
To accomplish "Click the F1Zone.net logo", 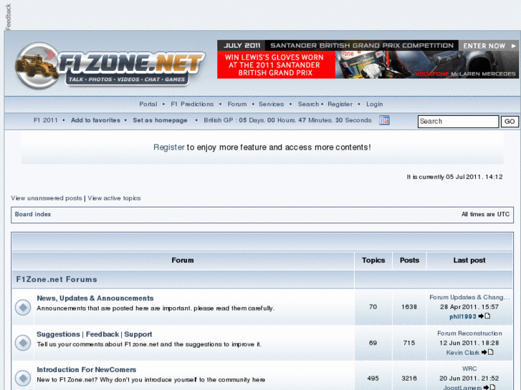I will tap(110, 65).
